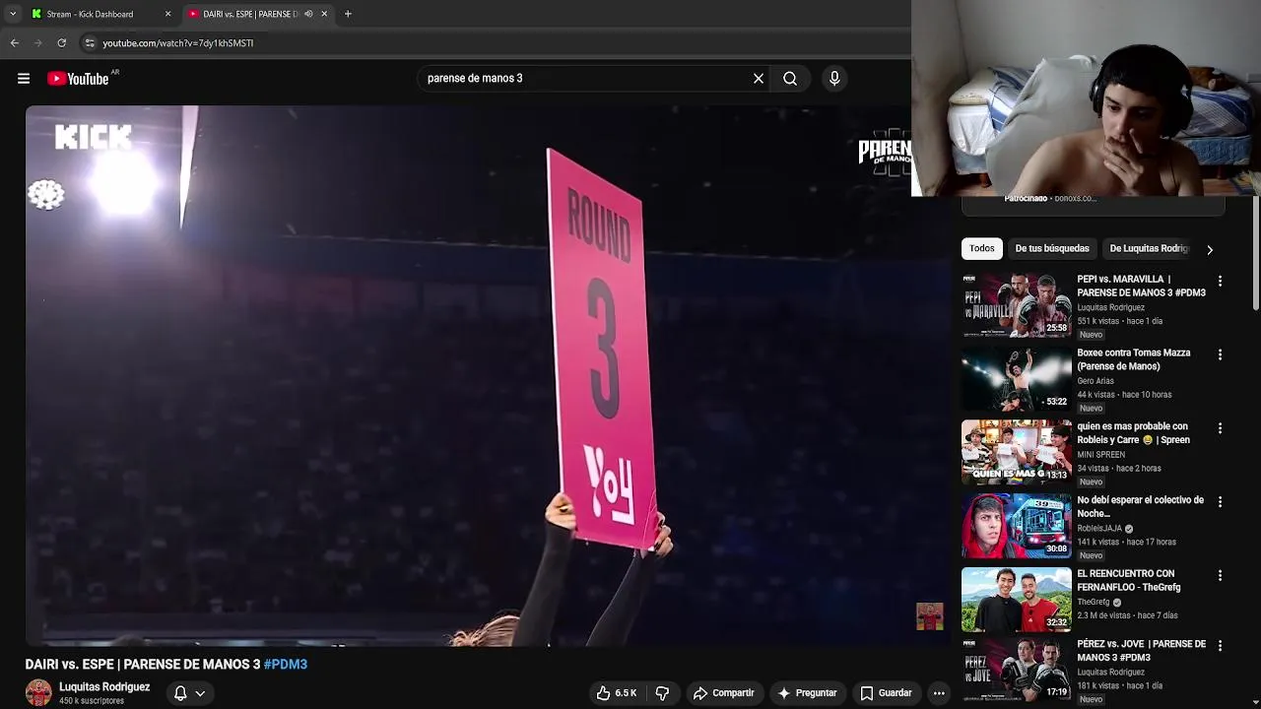This screenshot has width=1261, height=709.
Task: Open EL REENCUENTRO CON FERNANFLOO thumbnail
Action: (x=1017, y=600)
